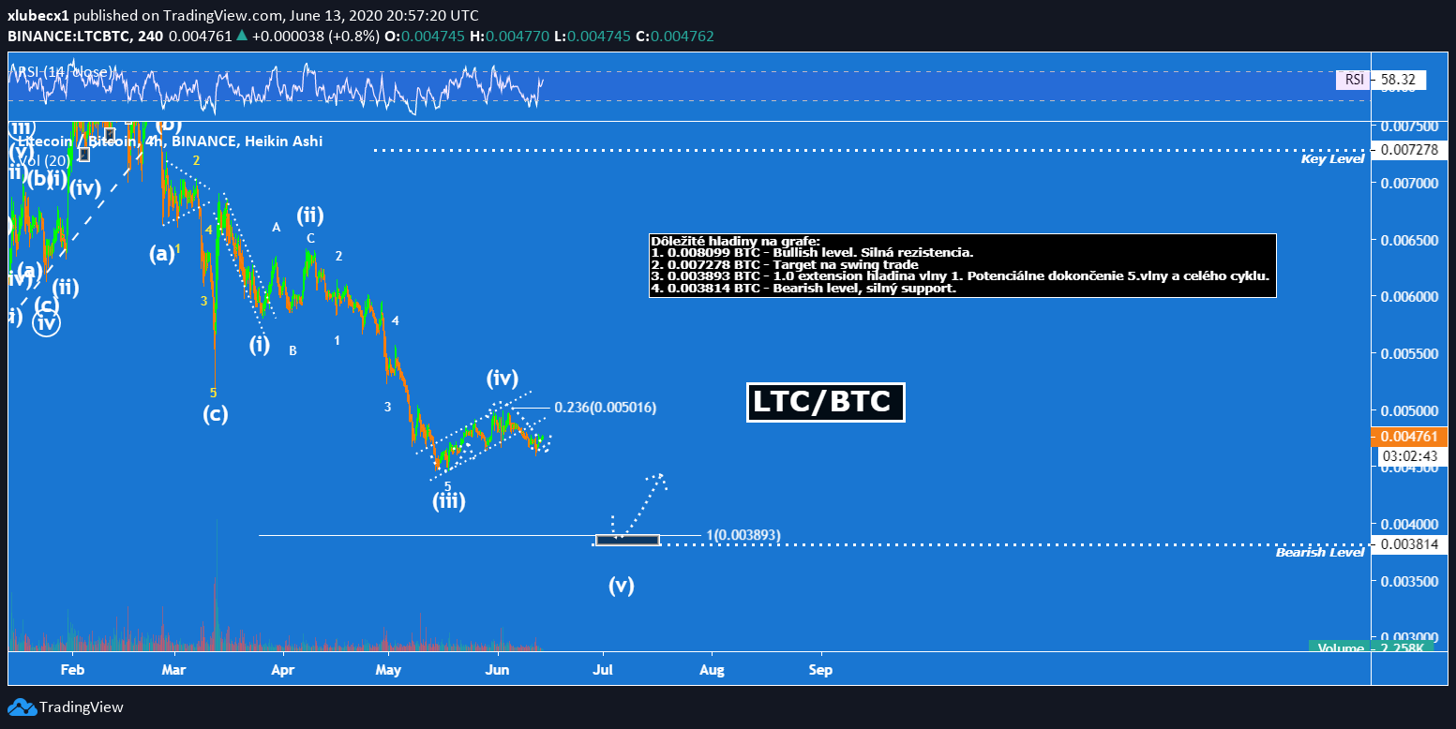Click the orange current price label 0.004761

point(1401,436)
